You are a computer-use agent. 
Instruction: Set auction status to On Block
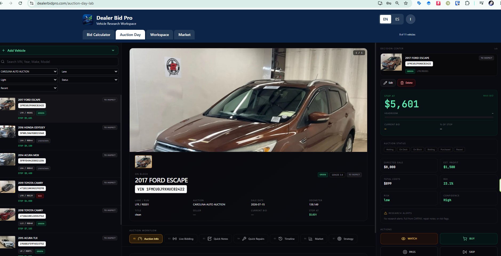pyautogui.click(x=418, y=149)
